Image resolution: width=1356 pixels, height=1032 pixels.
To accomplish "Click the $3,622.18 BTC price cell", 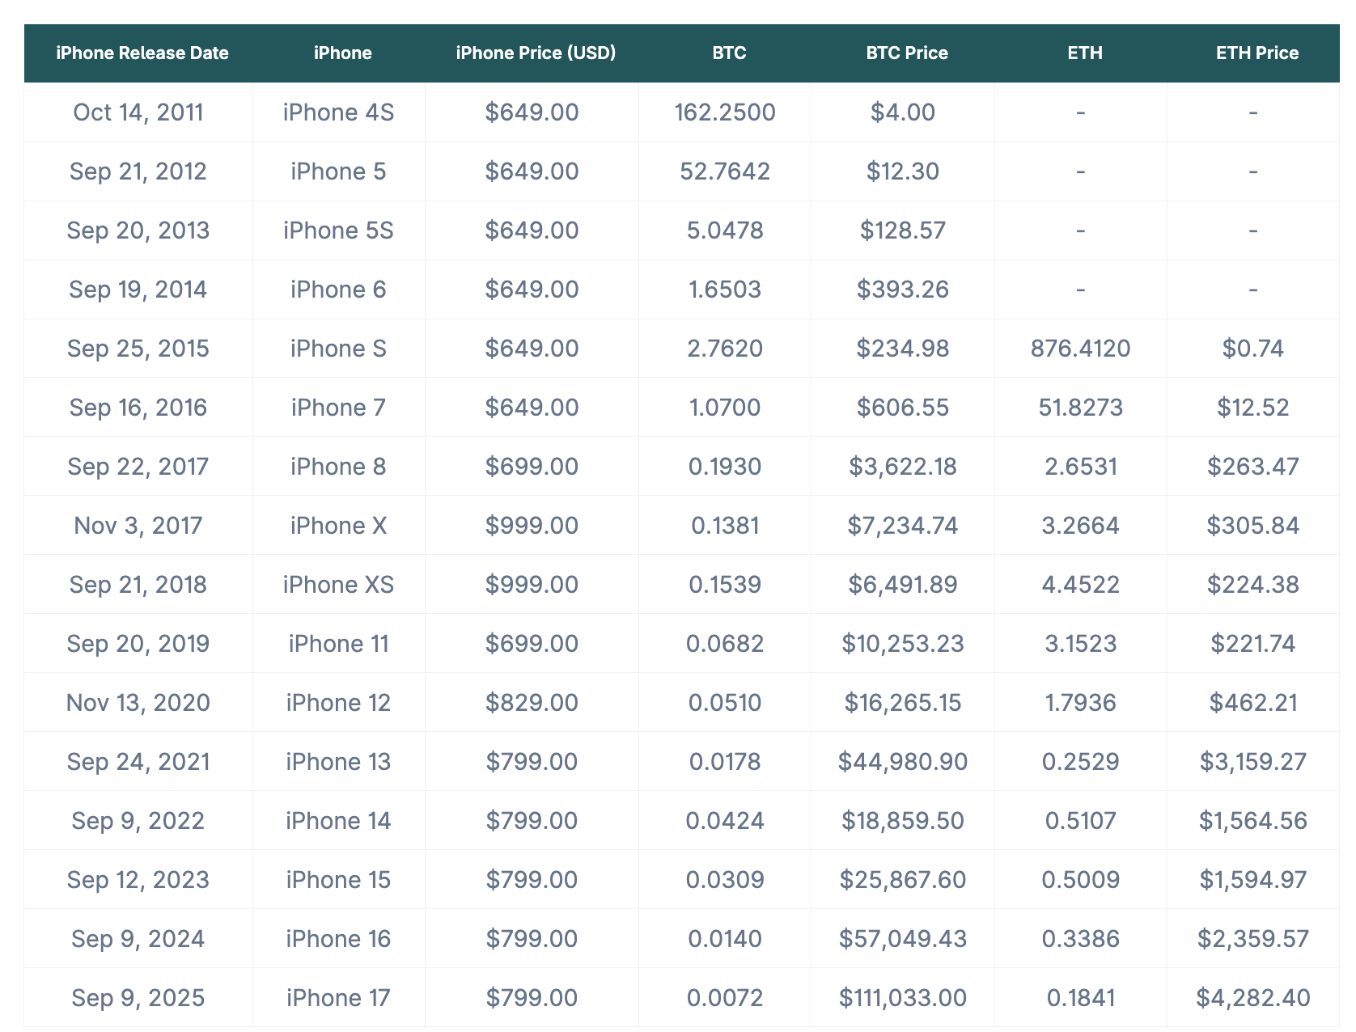I will [903, 467].
